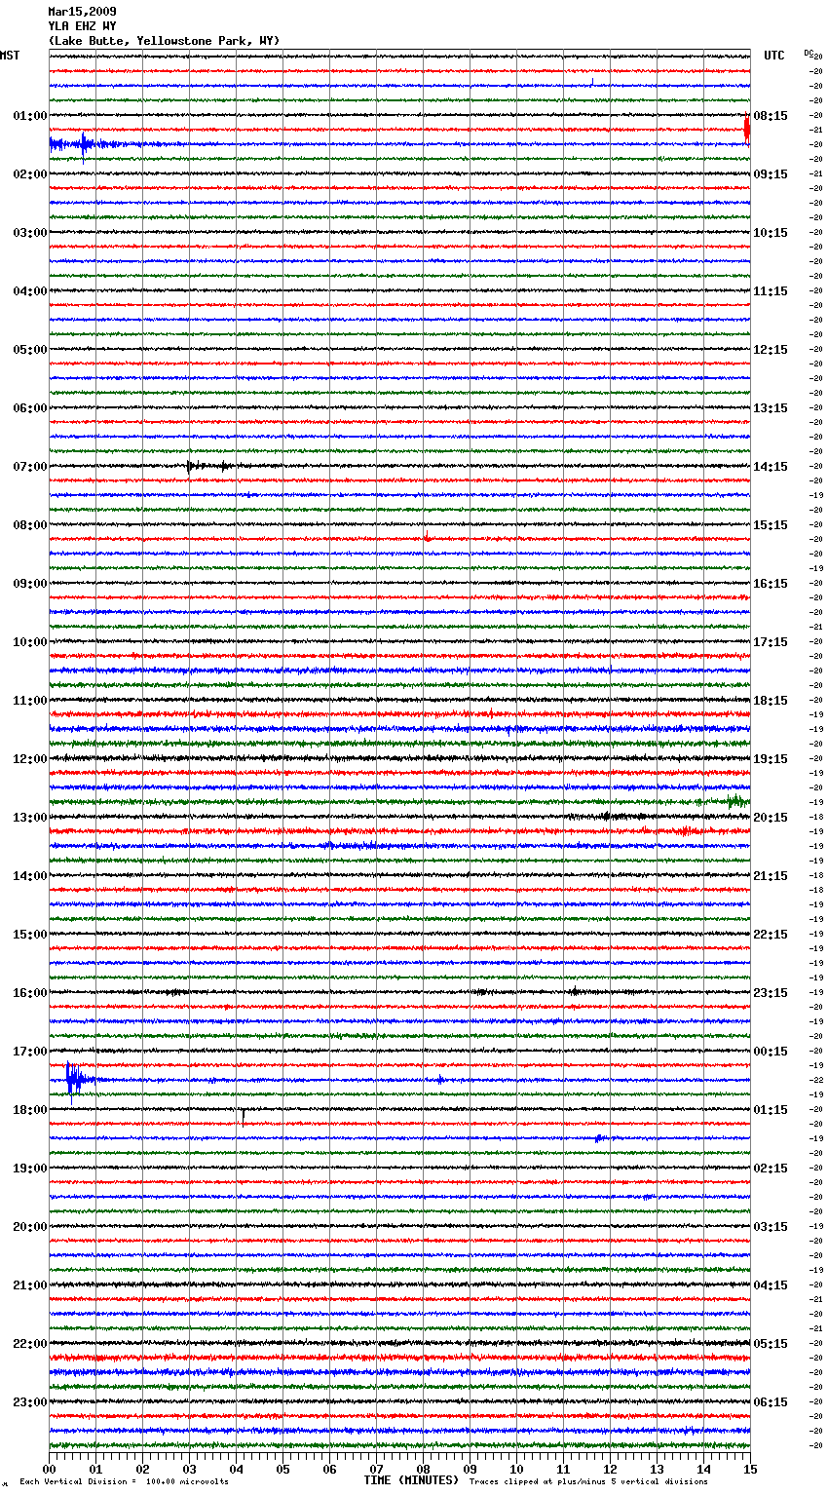
Task: Select the 04:00 MST time label
Action: (x=30, y=291)
